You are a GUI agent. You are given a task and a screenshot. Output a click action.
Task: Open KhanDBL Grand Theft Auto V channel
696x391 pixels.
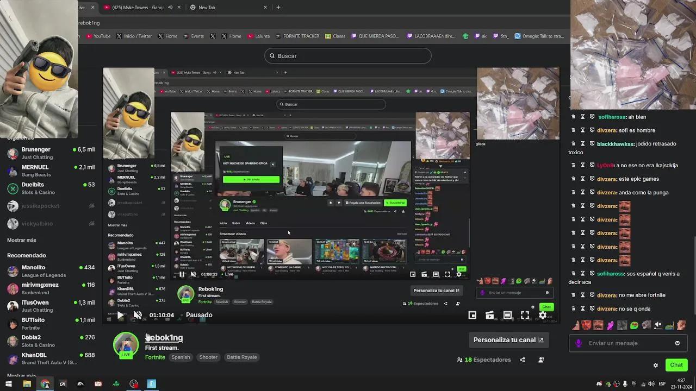click(x=51, y=358)
